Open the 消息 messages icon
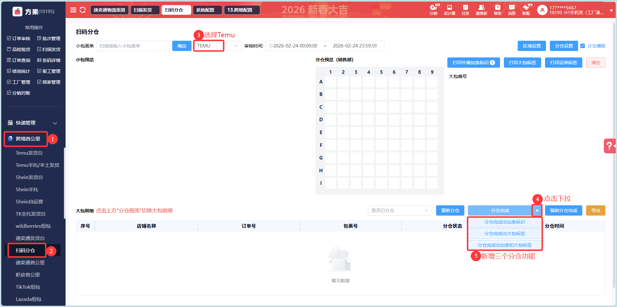617x307 pixels. coord(512,10)
